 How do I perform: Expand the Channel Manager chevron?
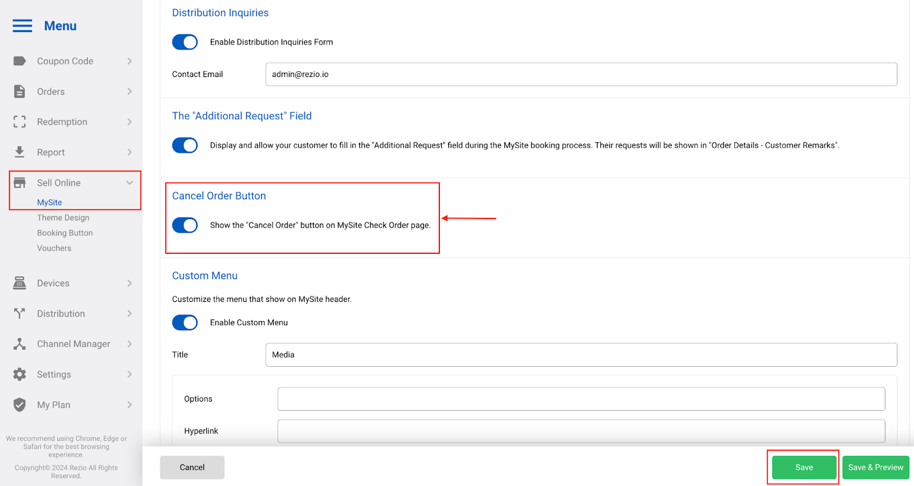tap(130, 343)
